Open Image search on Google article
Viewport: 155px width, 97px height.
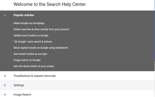(27, 60)
